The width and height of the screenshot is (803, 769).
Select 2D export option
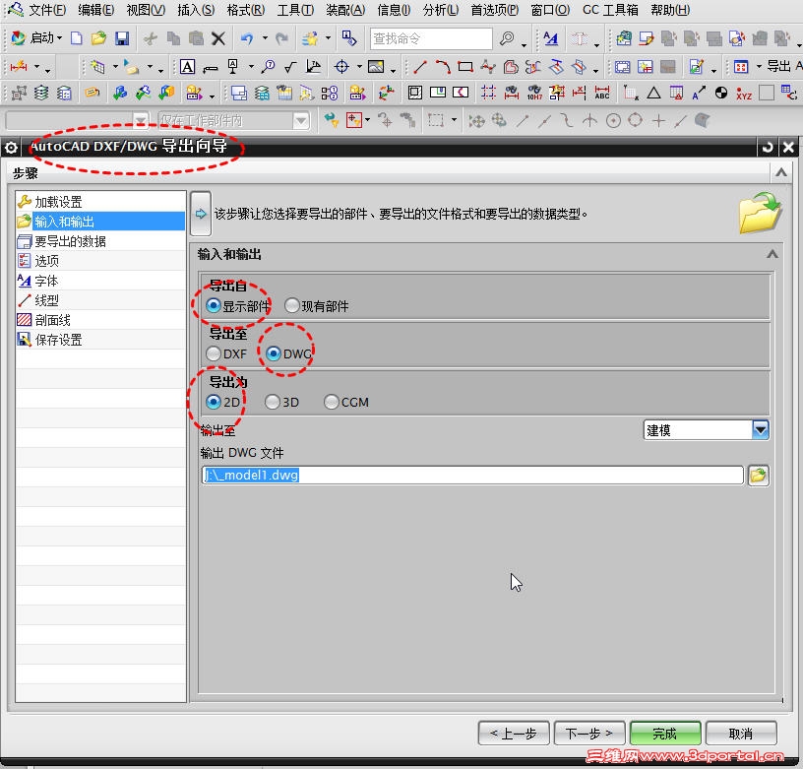point(213,402)
